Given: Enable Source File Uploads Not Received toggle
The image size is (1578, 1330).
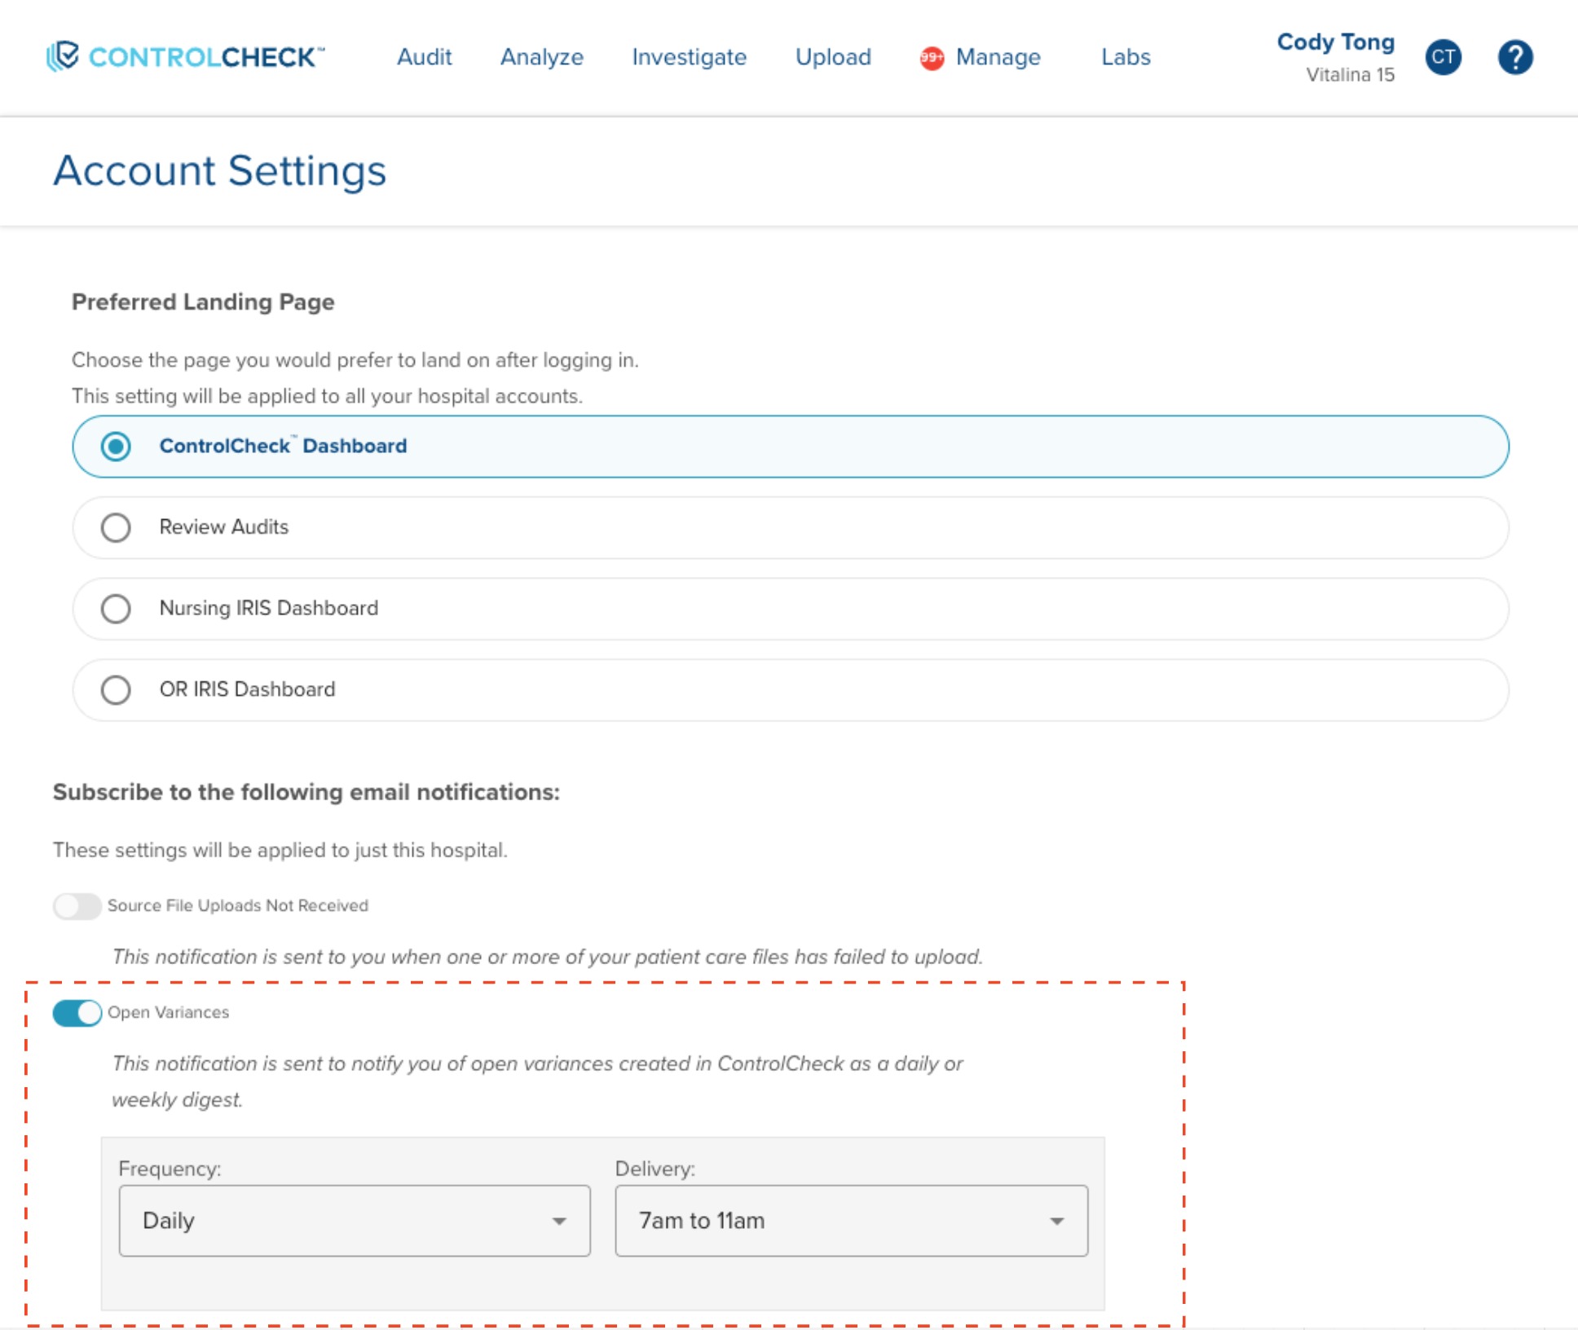Looking at the screenshot, I should pos(77,905).
